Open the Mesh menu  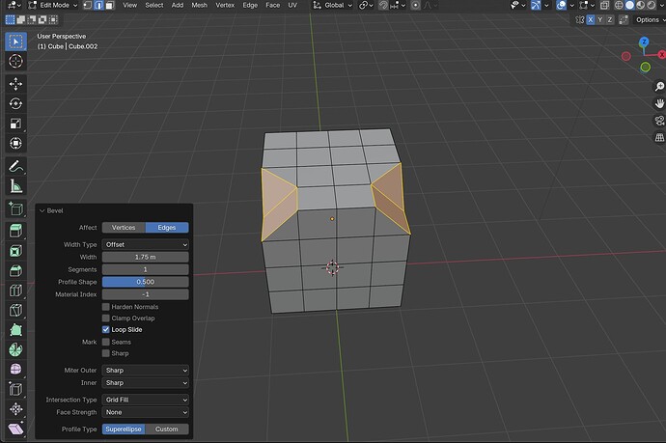tap(199, 5)
